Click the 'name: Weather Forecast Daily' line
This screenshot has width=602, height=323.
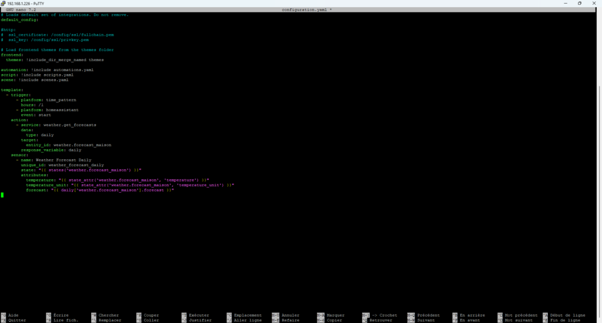53,160
